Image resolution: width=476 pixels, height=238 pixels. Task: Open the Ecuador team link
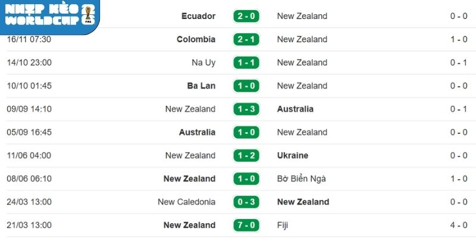[x=198, y=16]
